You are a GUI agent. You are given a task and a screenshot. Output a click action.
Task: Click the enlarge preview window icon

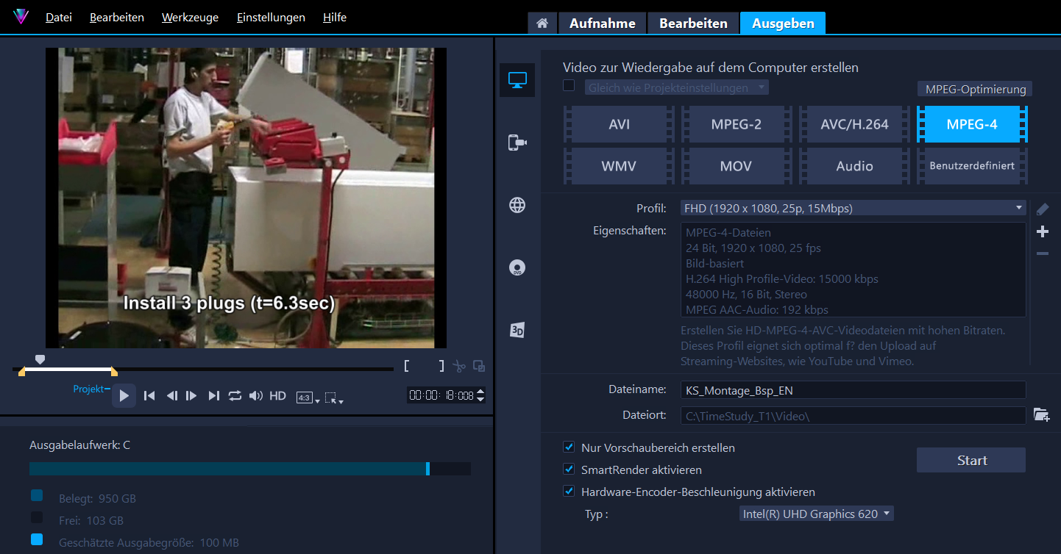coord(479,366)
